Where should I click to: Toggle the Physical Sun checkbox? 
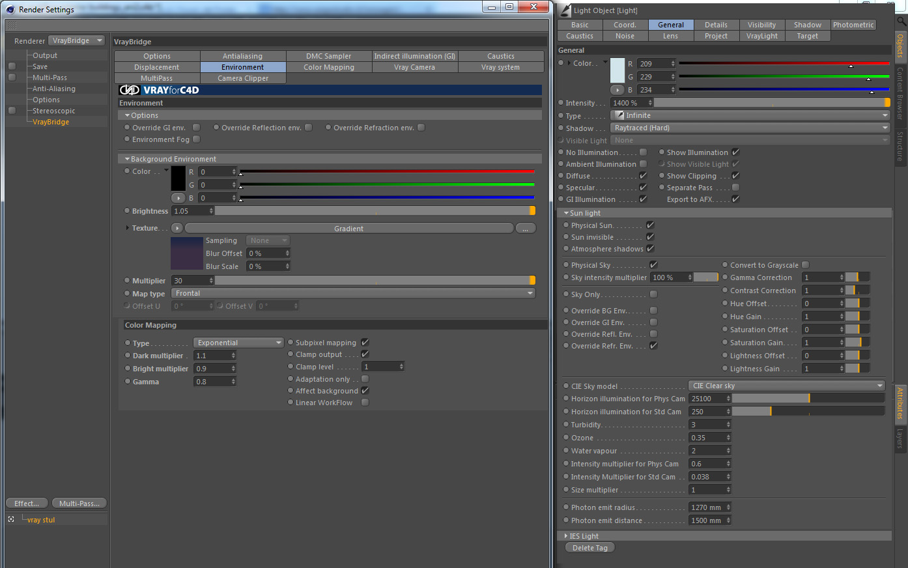(650, 225)
